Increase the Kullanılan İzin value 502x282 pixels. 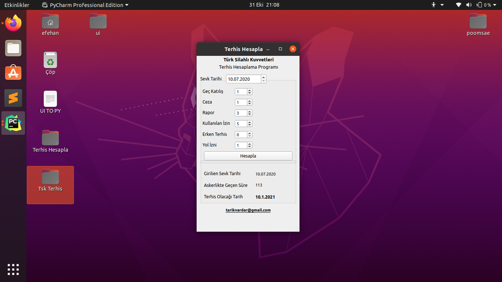point(250,122)
